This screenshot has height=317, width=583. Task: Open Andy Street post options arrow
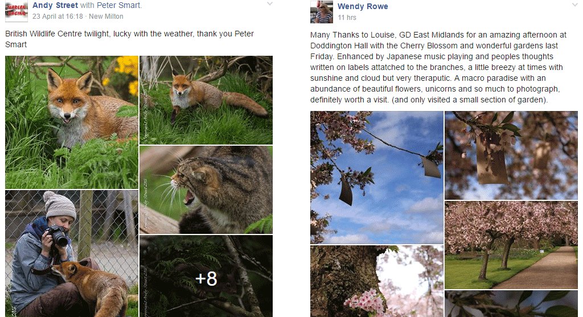[x=269, y=4]
